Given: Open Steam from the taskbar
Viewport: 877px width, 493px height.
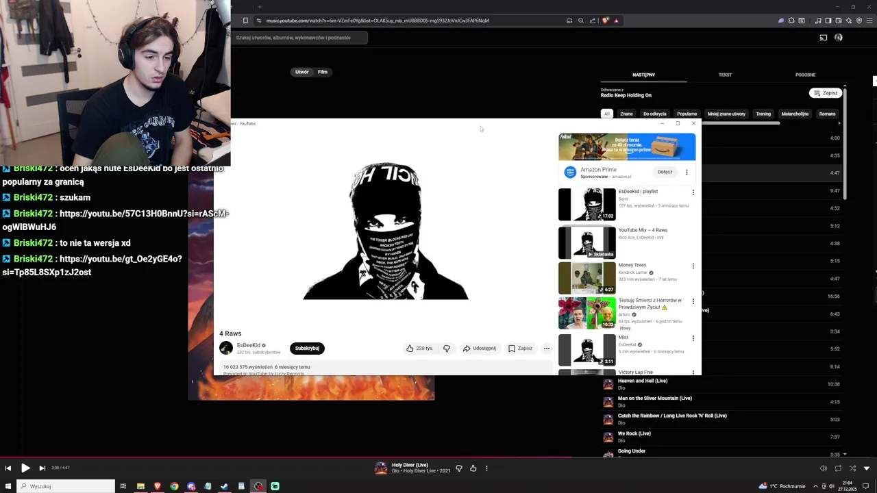Looking at the screenshot, I should [x=224, y=486].
